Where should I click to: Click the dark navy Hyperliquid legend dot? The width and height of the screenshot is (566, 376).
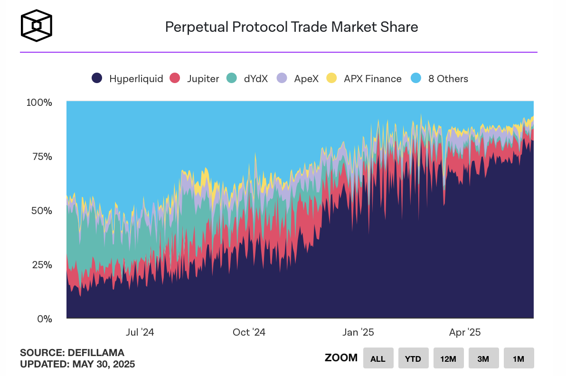(97, 78)
